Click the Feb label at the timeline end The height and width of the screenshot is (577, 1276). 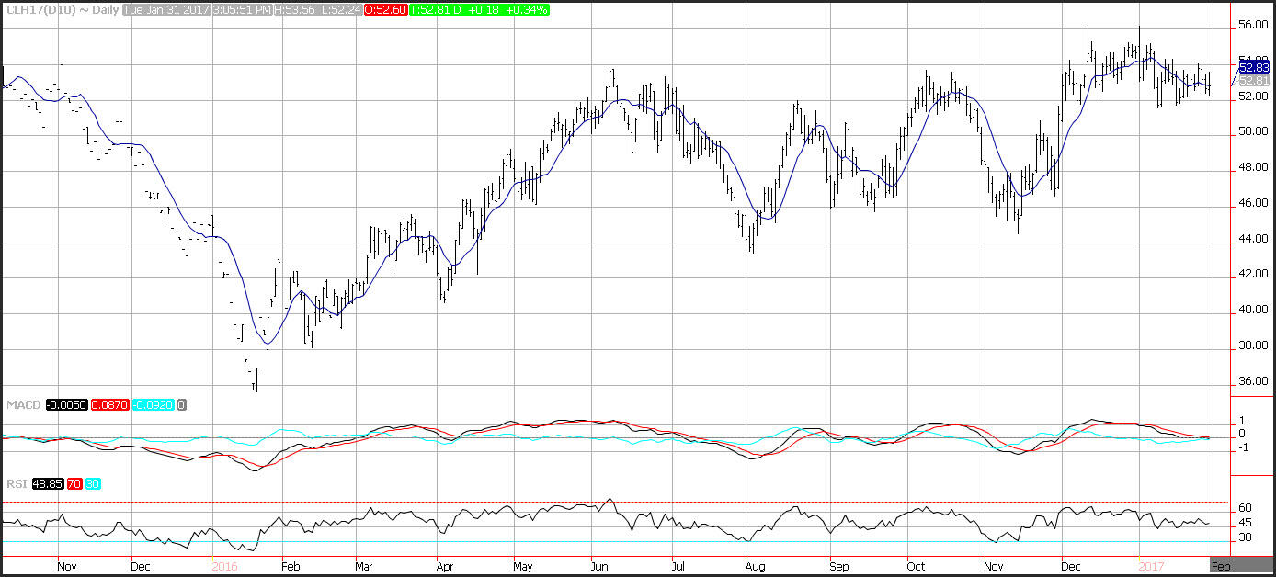(1221, 567)
